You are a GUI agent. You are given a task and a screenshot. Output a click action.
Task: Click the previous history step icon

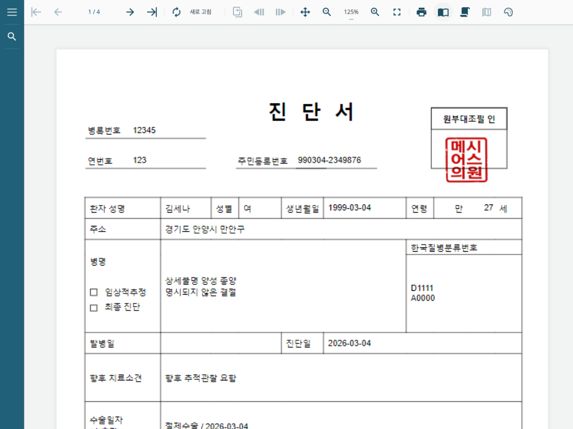(259, 12)
